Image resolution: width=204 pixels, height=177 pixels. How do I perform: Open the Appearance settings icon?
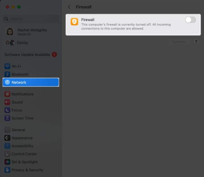[x=8, y=138]
